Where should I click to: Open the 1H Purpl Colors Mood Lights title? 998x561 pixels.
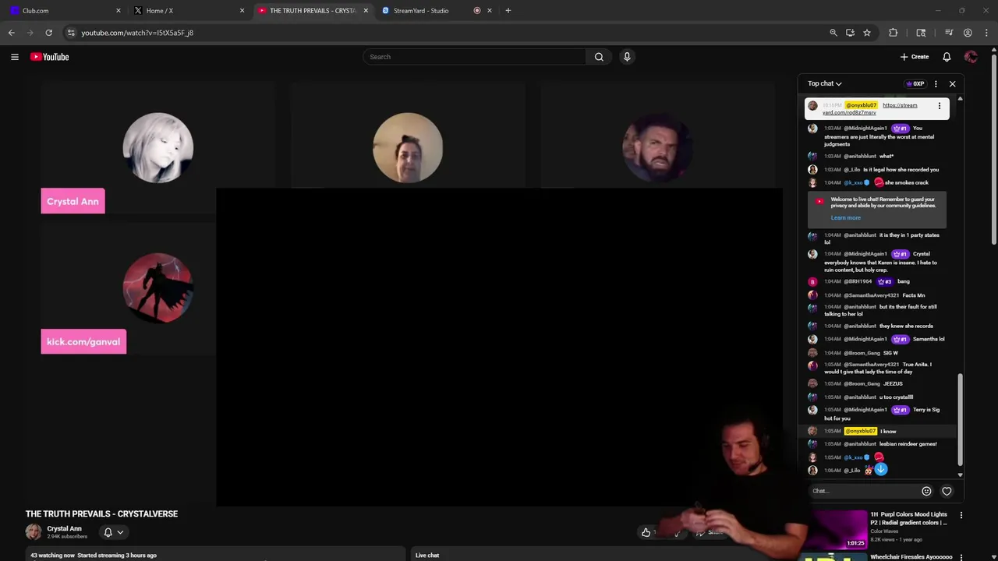908,518
